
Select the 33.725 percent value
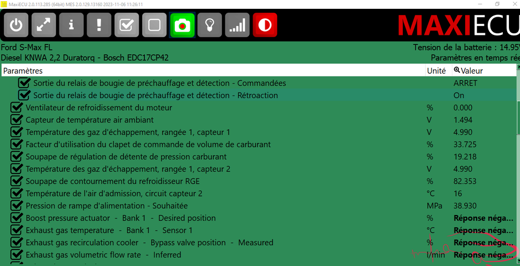(465, 145)
